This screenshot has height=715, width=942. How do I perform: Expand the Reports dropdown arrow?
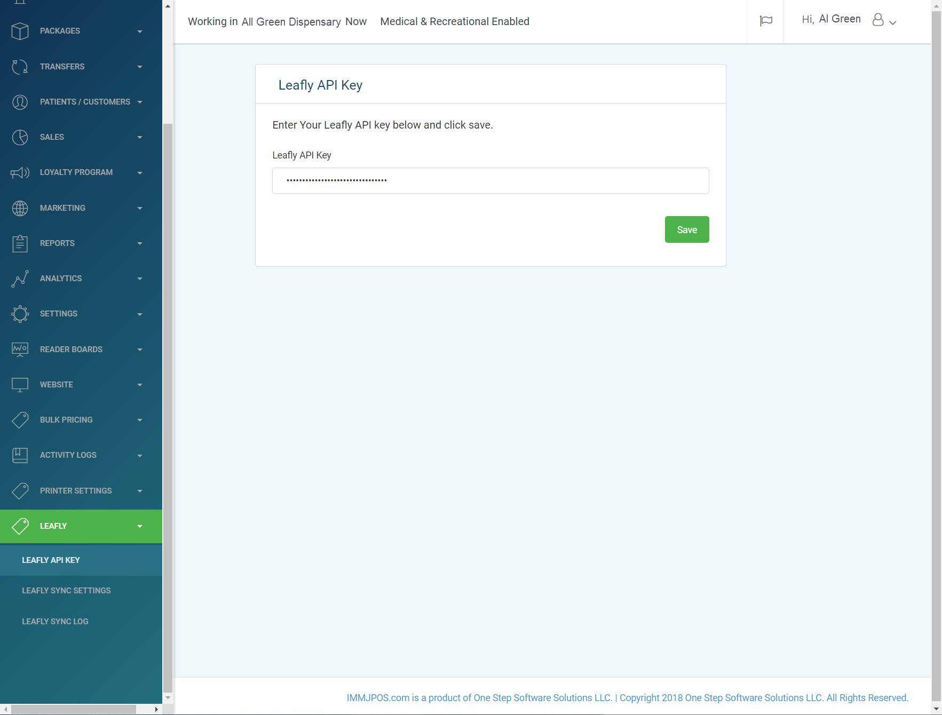click(140, 243)
